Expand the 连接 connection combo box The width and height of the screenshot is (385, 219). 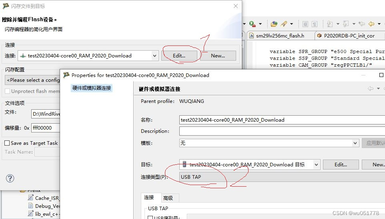pos(155,56)
